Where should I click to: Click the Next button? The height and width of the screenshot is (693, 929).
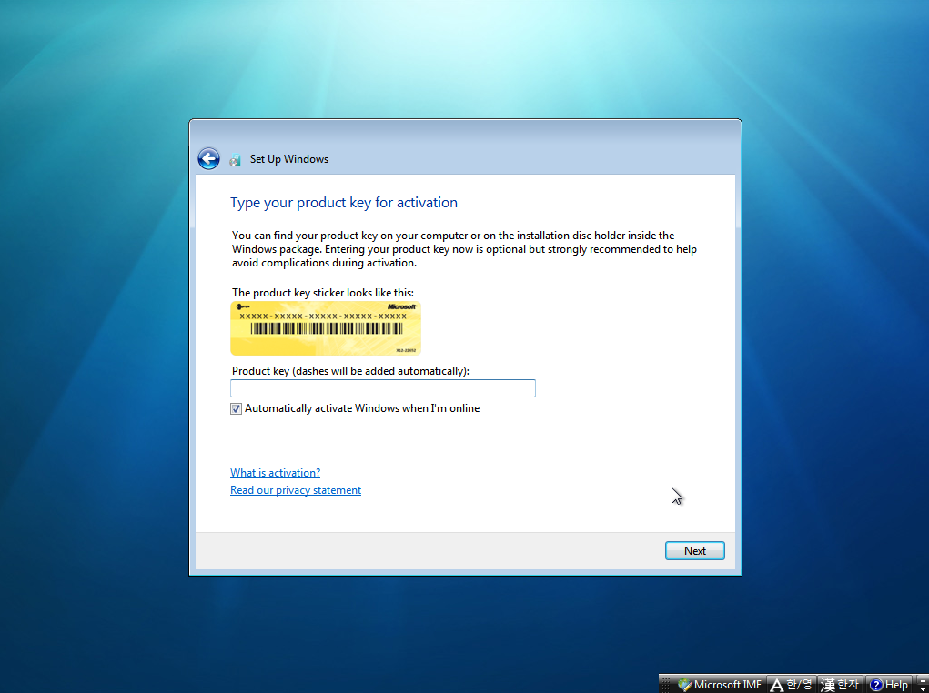[x=694, y=551]
